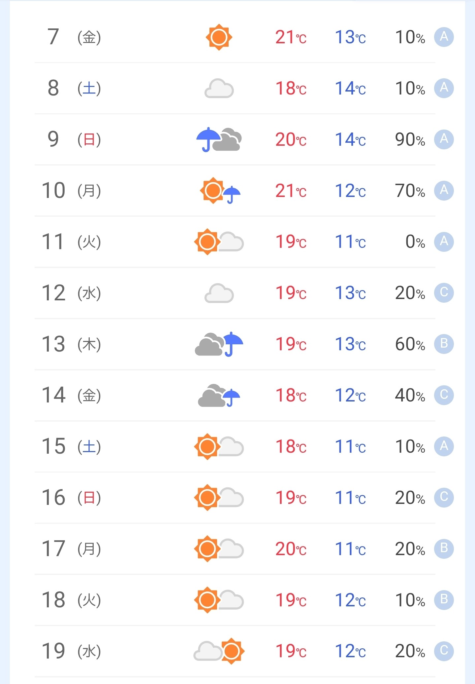
Task: Tap the C reliability badge on the 19th
Action: pyautogui.click(x=444, y=651)
